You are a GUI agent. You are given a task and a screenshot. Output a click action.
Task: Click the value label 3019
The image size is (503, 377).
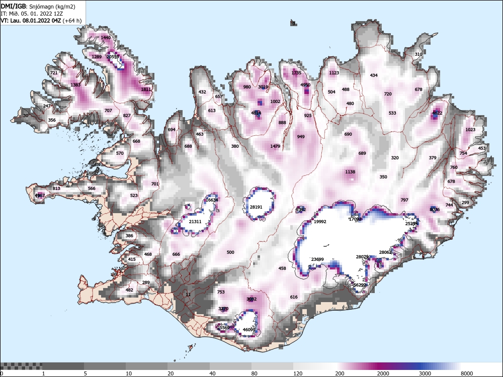point(263,87)
